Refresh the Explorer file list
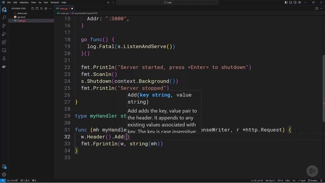325x183 pixels. click(x=41, y=9)
